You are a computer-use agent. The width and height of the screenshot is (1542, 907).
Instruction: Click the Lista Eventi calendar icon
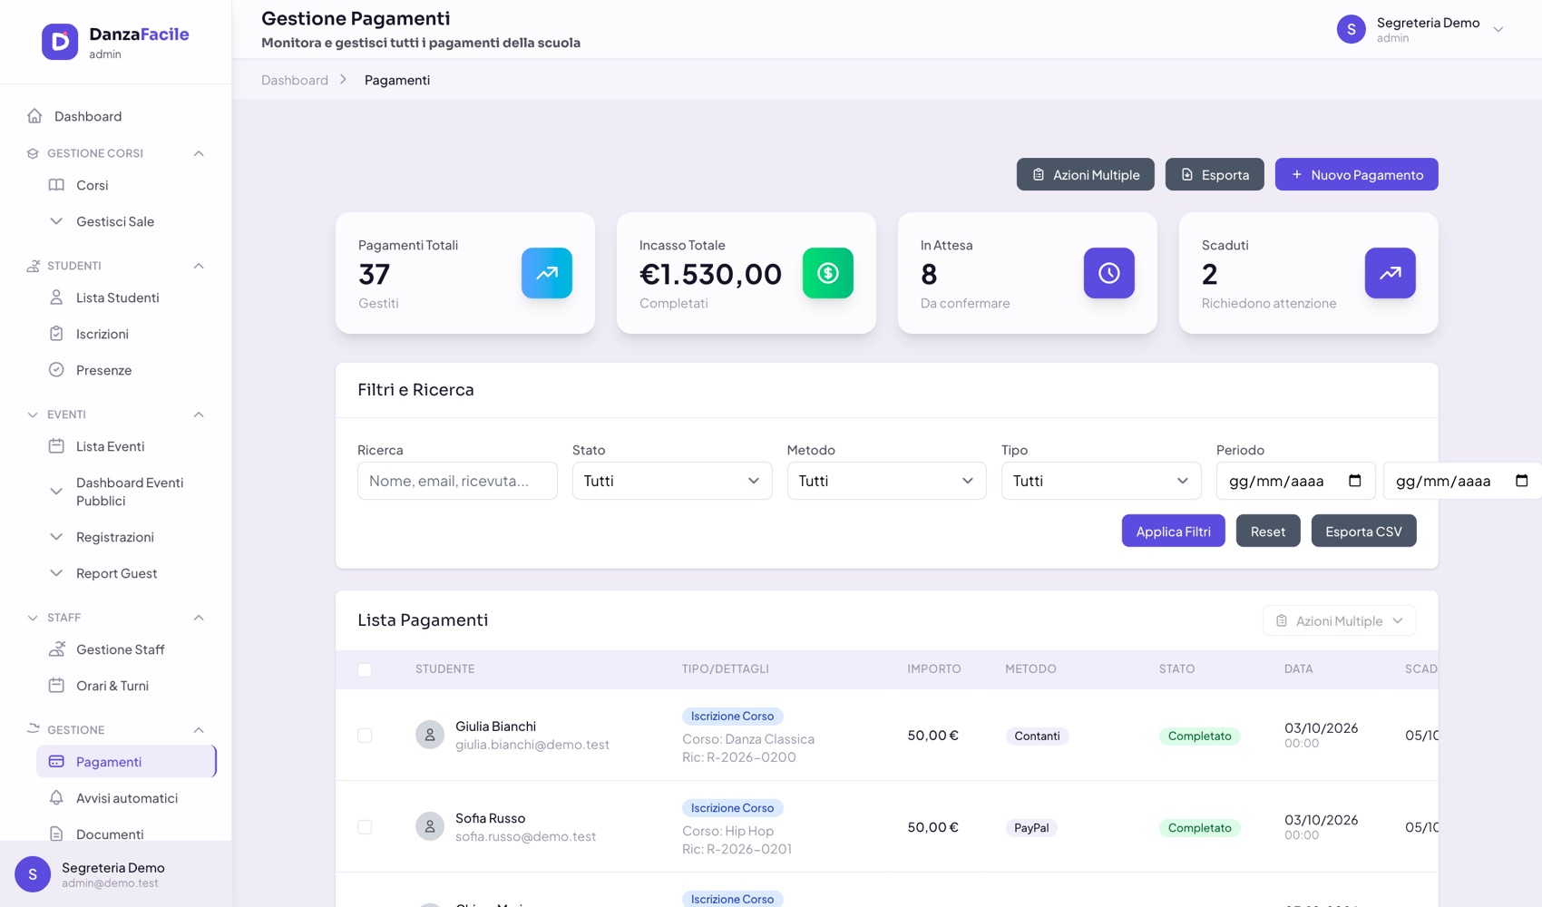tap(56, 446)
